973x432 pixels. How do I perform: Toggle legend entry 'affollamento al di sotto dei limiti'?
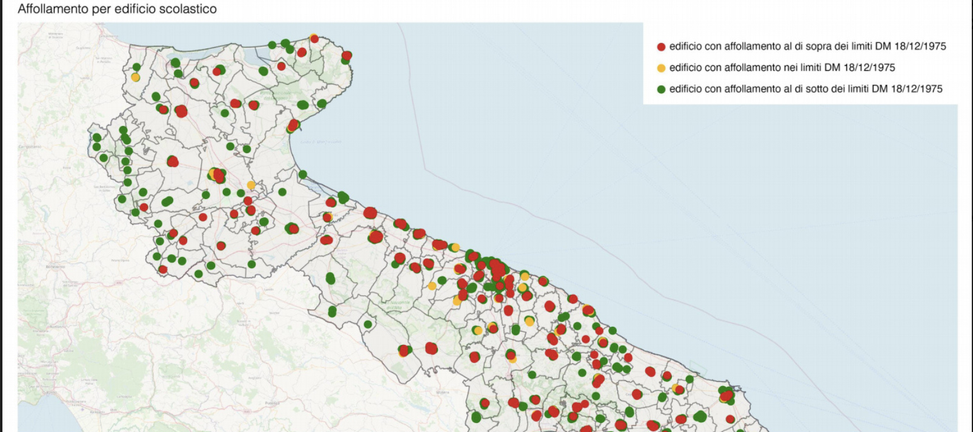point(805,89)
